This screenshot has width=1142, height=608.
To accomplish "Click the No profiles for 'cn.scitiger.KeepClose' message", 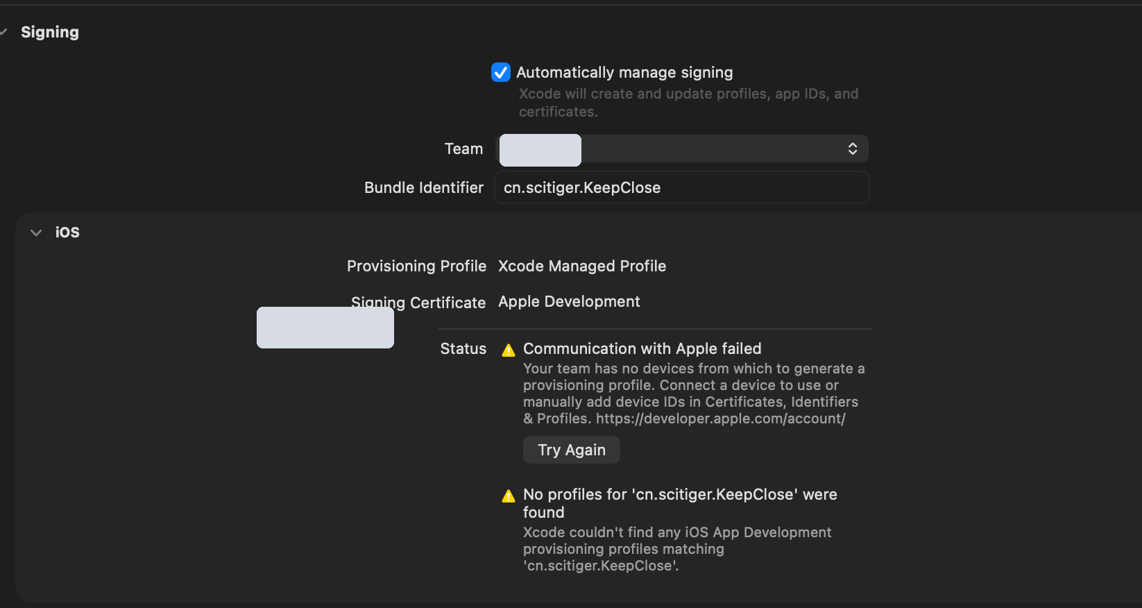I will pos(680,503).
